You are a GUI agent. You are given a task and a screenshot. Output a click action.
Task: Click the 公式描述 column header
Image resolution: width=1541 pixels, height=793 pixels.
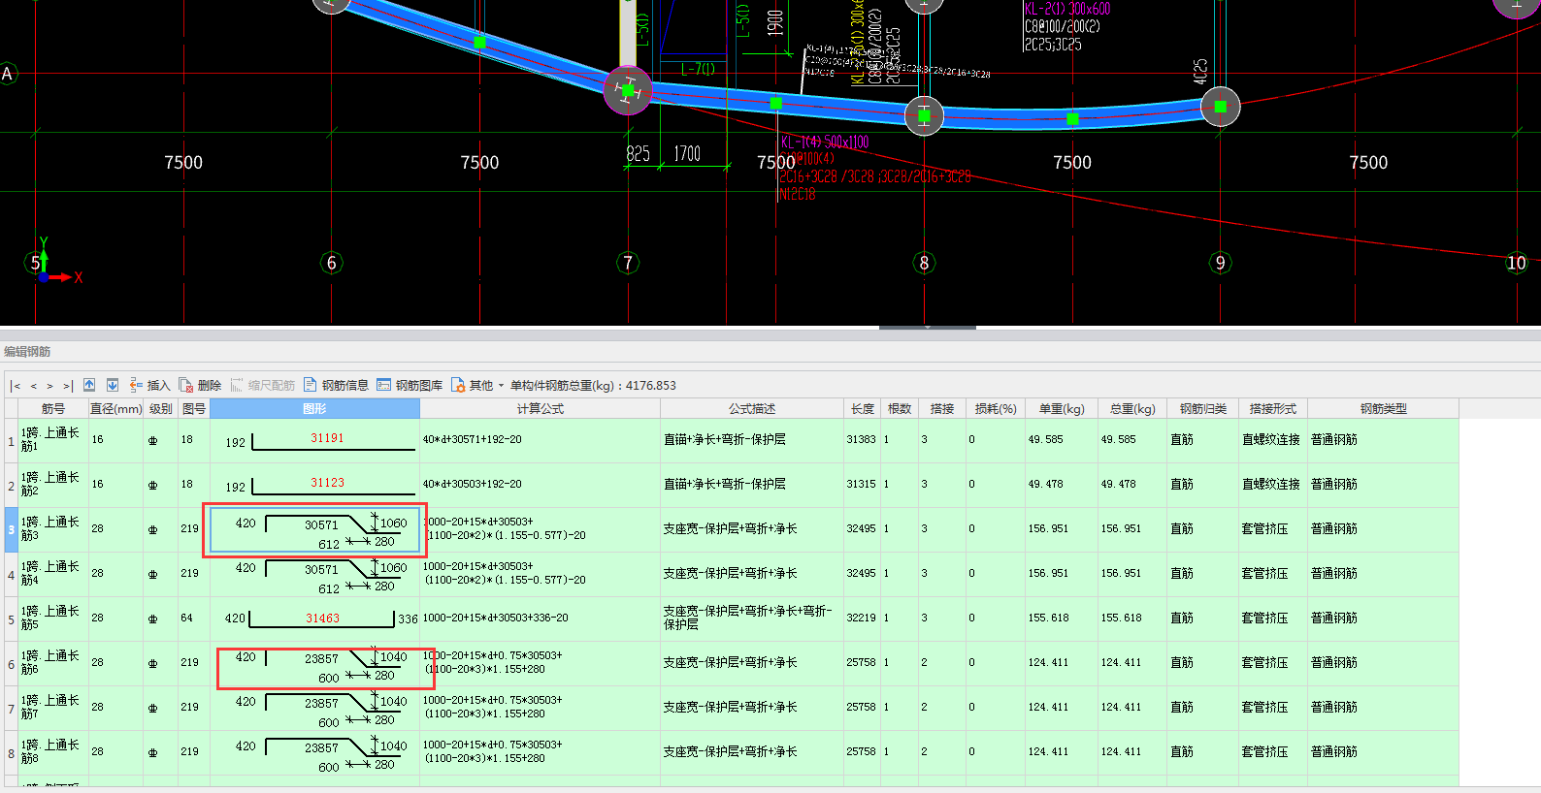coord(752,409)
